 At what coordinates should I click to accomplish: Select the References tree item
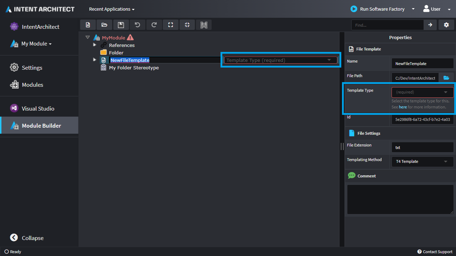122,45
